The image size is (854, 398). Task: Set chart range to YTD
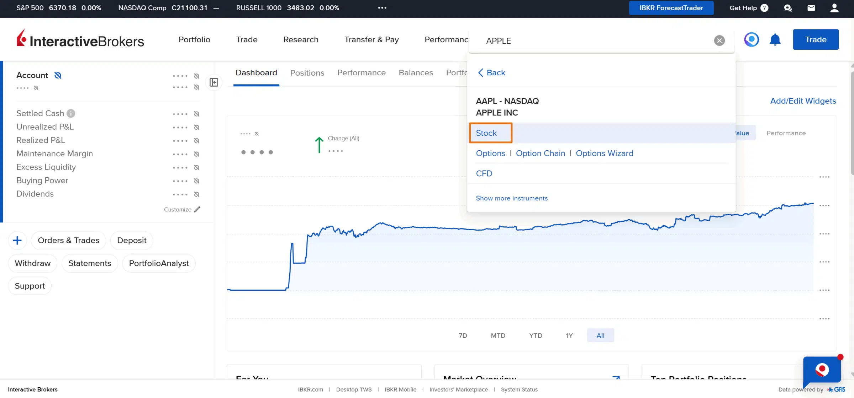tap(536, 335)
